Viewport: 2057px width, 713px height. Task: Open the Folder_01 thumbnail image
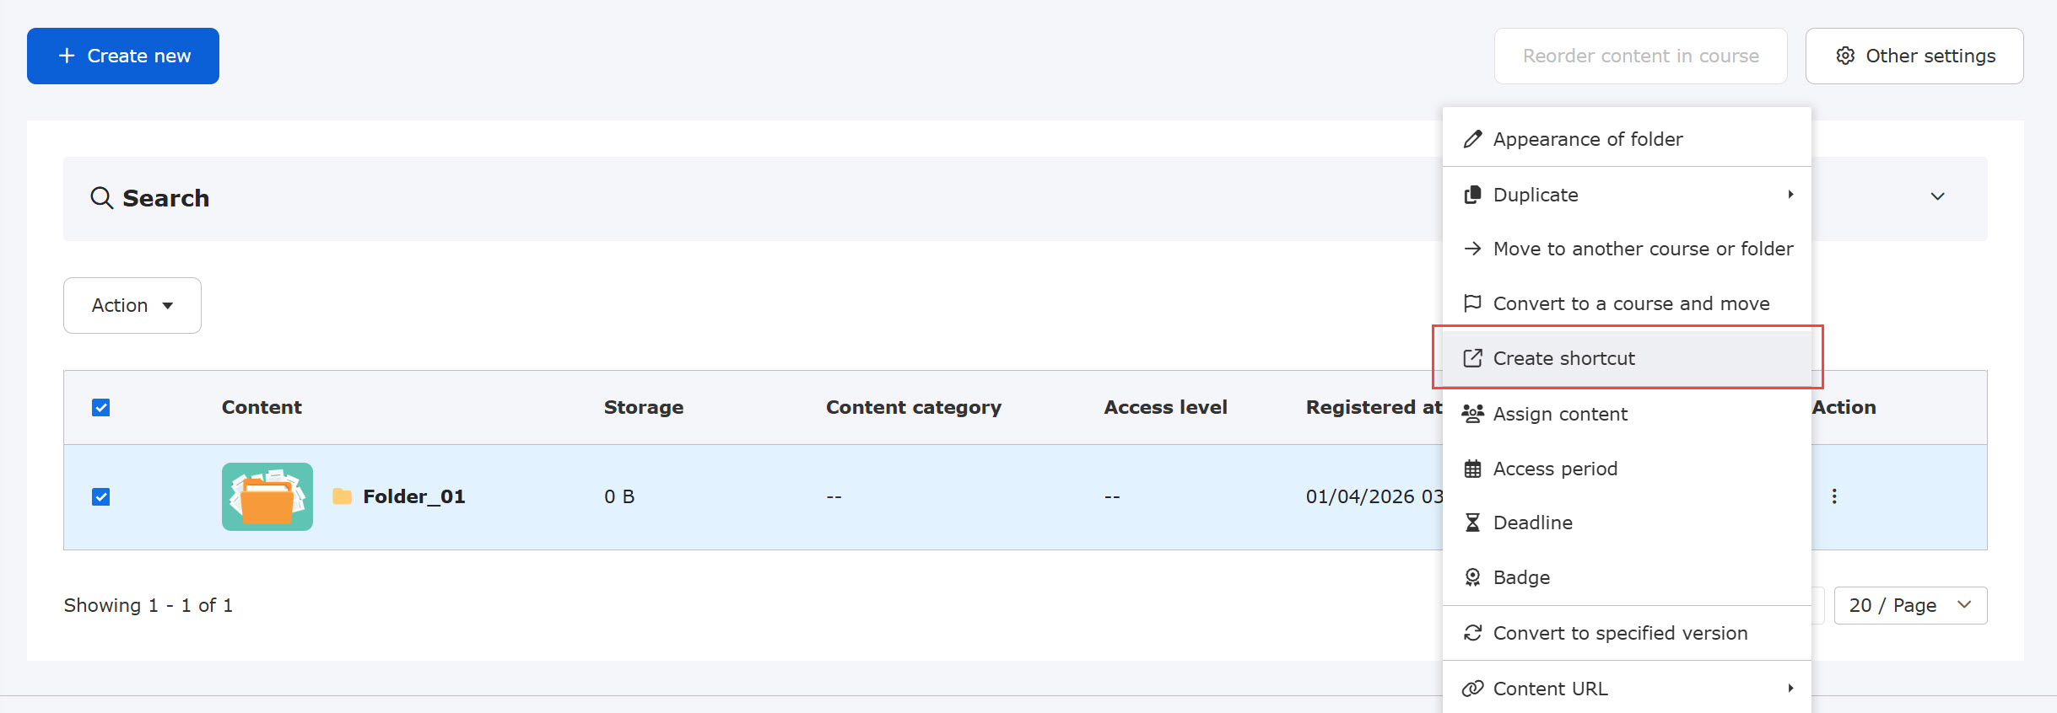[267, 496]
